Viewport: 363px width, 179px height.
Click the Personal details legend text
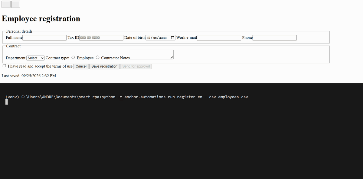[19, 31]
